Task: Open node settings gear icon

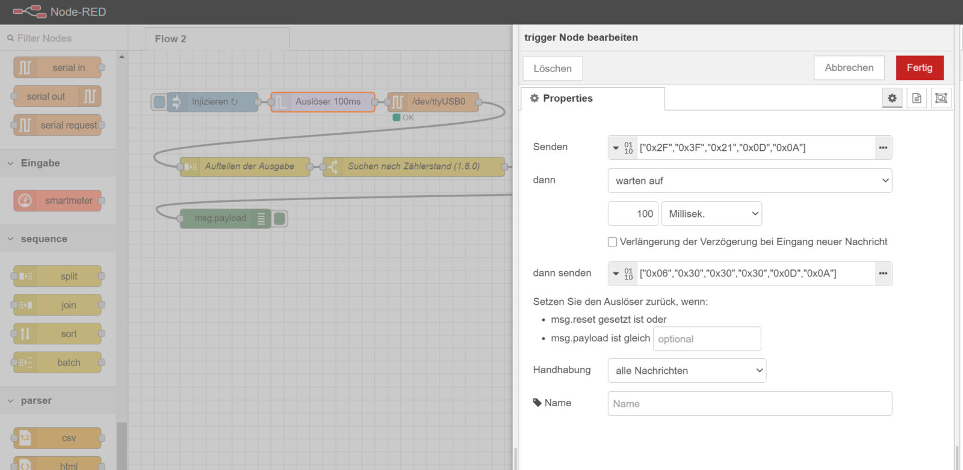Action: [x=892, y=98]
